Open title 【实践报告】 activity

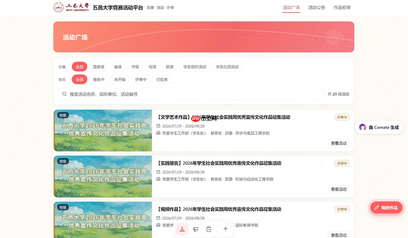point(219,163)
